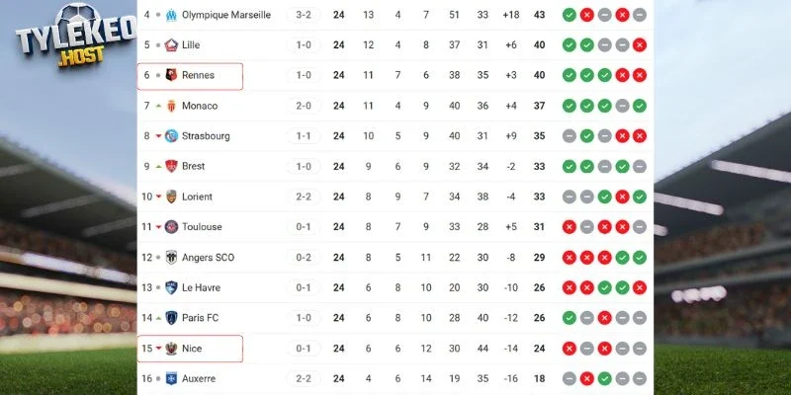Click Nice's first red loss form icon
Image resolution: width=791 pixels, height=395 pixels.
(569, 349)
